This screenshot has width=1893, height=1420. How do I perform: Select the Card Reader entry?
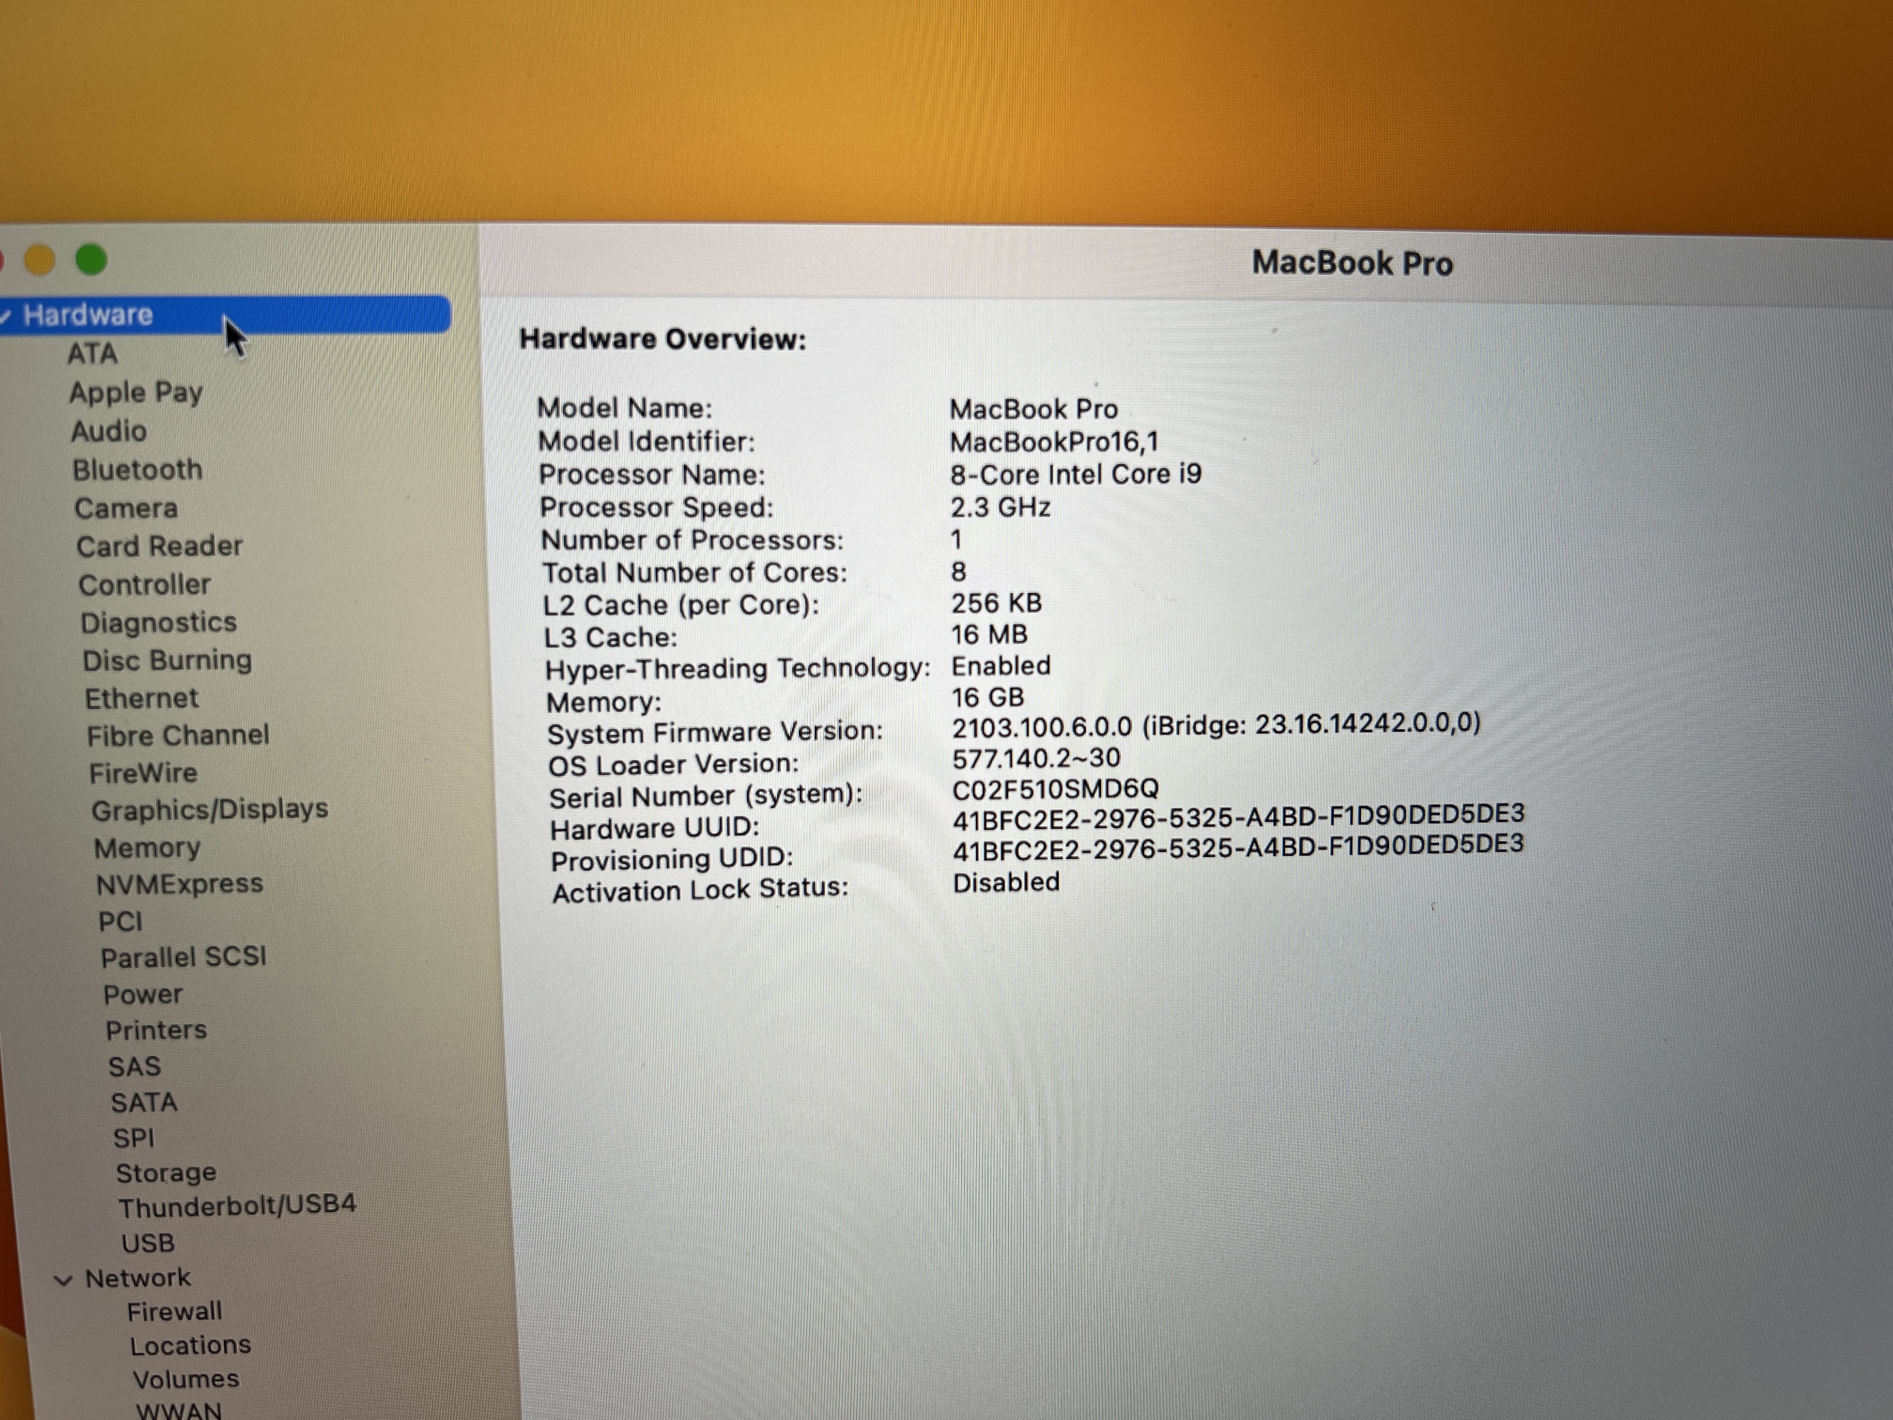[160, 546]
